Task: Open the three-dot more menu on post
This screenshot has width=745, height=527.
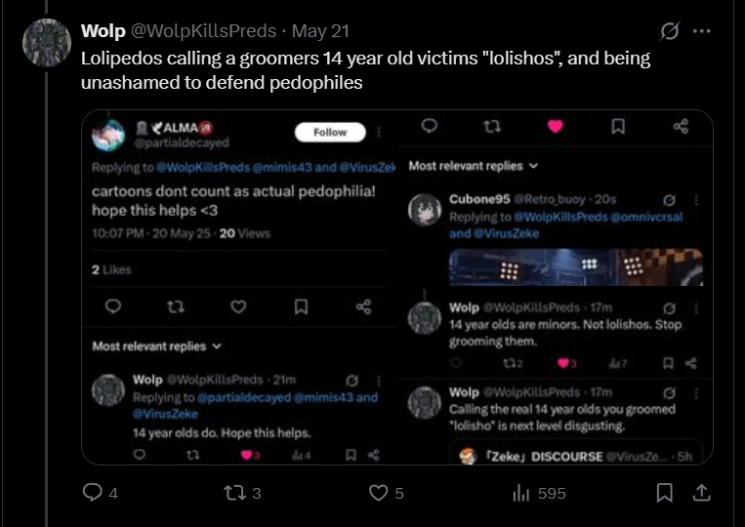Action: 702,31
